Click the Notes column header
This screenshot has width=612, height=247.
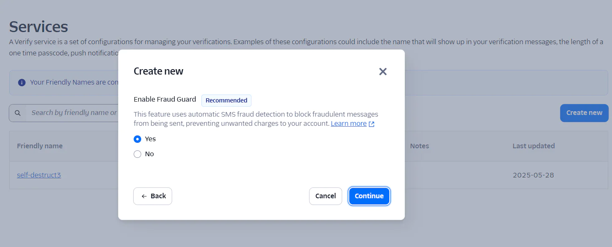tap(419, 146)
